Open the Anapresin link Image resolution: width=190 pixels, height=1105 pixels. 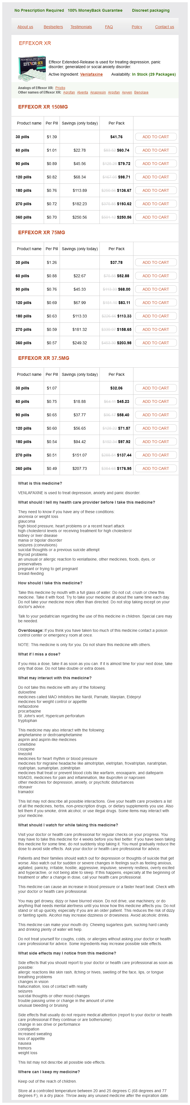(98, 93)
